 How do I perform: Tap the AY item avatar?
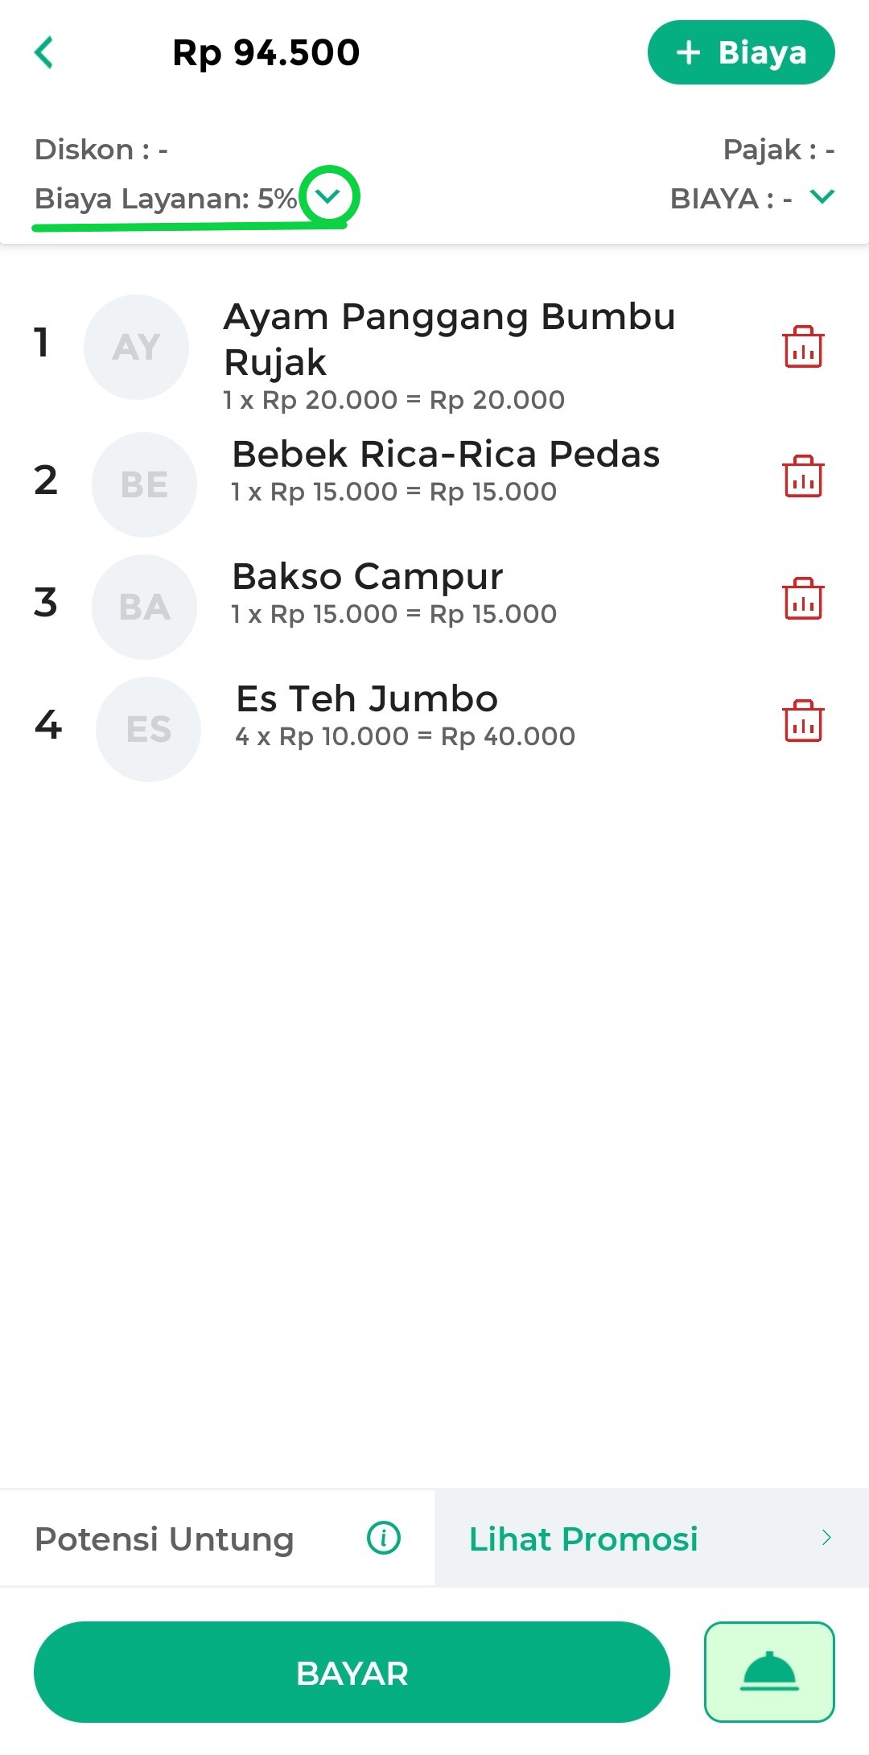coord(136,347)
